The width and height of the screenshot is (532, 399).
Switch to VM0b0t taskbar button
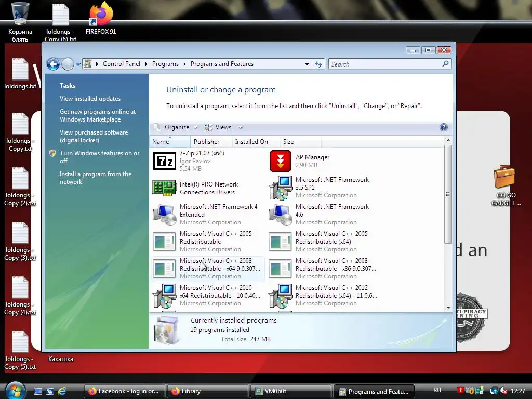coord(291,391)
